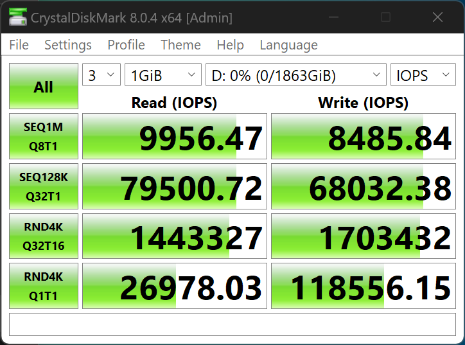This screenshot has width=465, height=345.
Task: Start all benchmarks with All button
Action: 44,86
